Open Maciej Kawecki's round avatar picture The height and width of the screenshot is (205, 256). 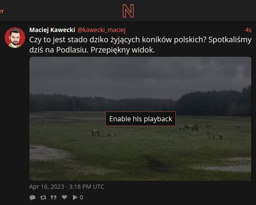pyautogui.click(x=15, y=38)
